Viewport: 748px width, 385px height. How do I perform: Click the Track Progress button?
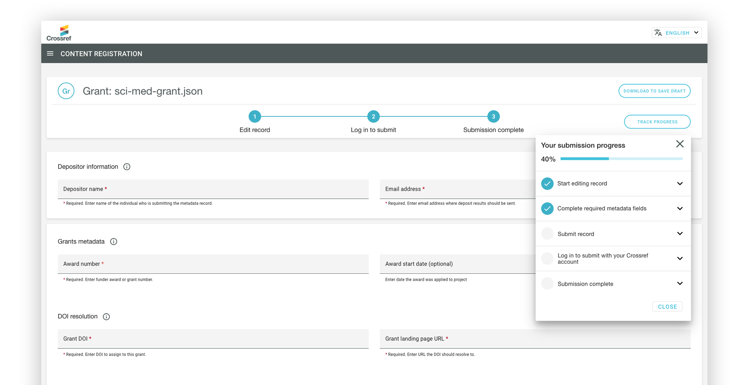(657, 122)
